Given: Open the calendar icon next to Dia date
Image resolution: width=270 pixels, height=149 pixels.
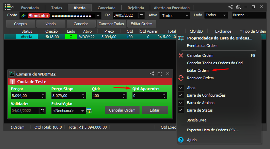Looking at the screenshot, I should click(141, 16).
